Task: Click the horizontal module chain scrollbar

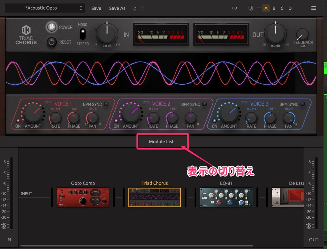Action: pos(137,246)
